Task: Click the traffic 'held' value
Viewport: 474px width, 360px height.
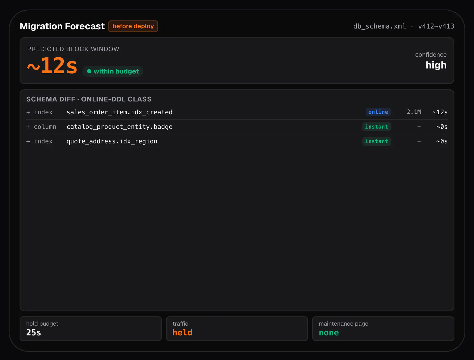Action: pyautogui.click(x=182, y=333)
